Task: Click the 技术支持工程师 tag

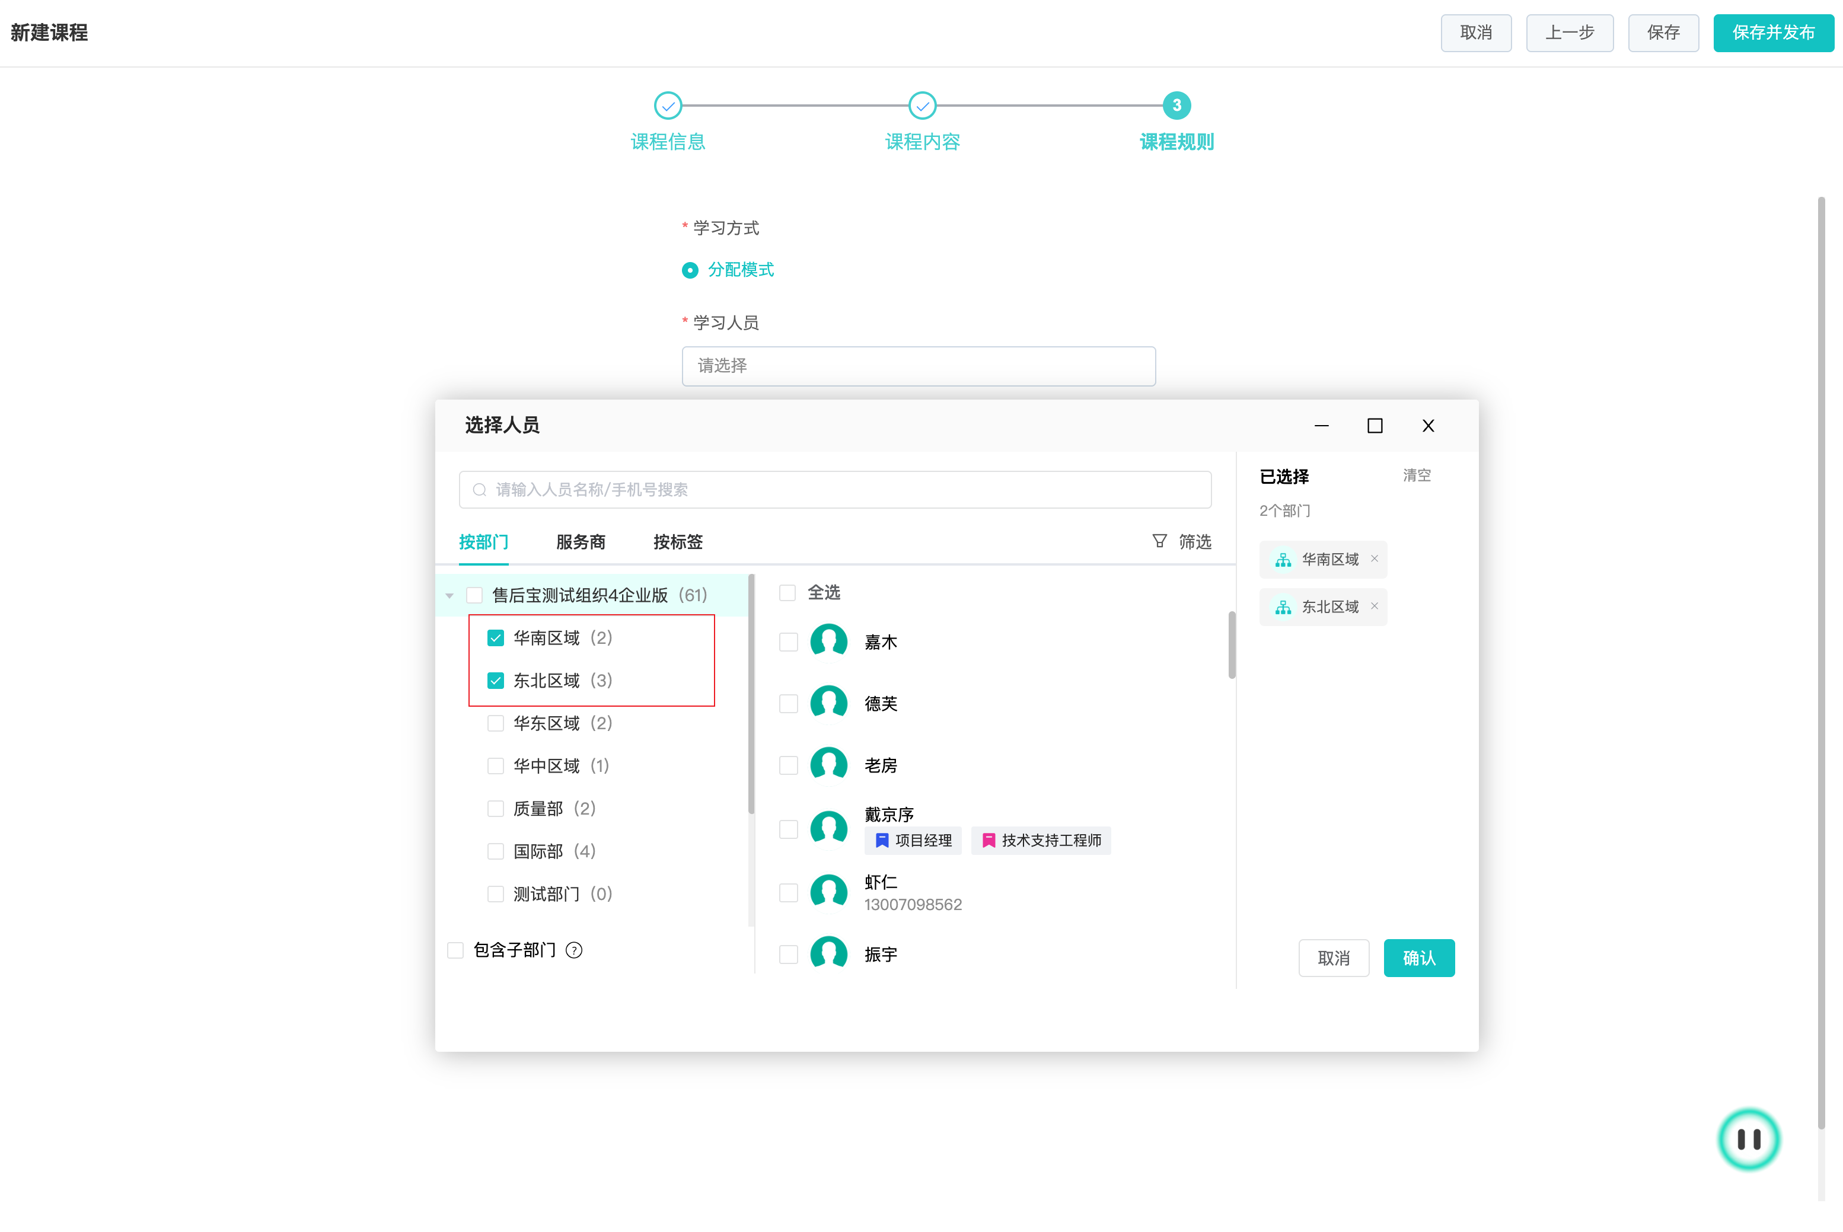Action: click(x=1041, y=840)
